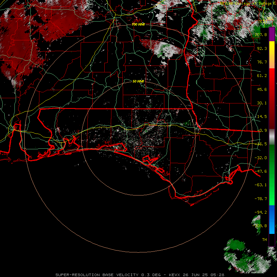Click the 61.2 velocity scale value
The height and width of the screenshot is (277, 277).
(x=262, y=75)
